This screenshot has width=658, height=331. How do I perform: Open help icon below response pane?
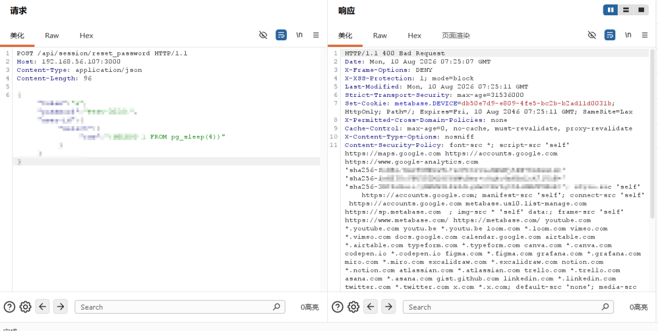pos(338,307)
